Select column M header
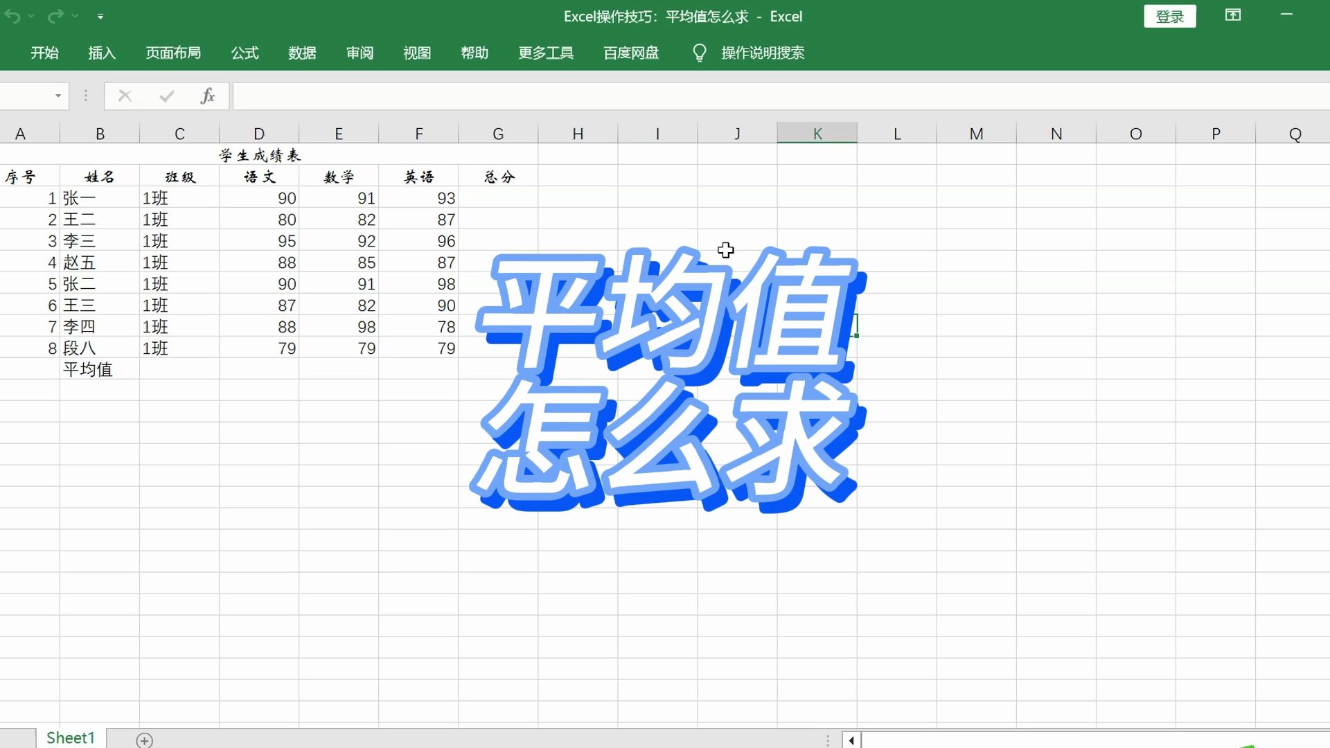 pyautogui.click(x=977, y=134)
